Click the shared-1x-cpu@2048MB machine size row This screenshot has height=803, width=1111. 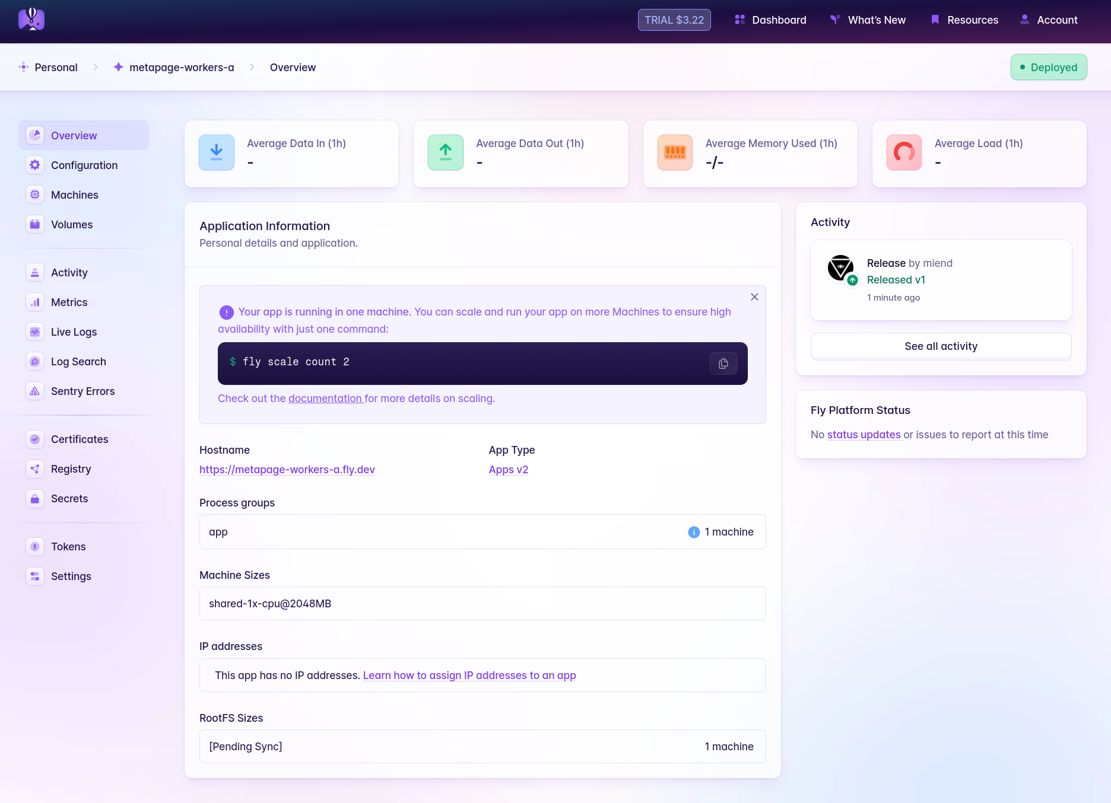pyautogui.click(x=483, y=603)
